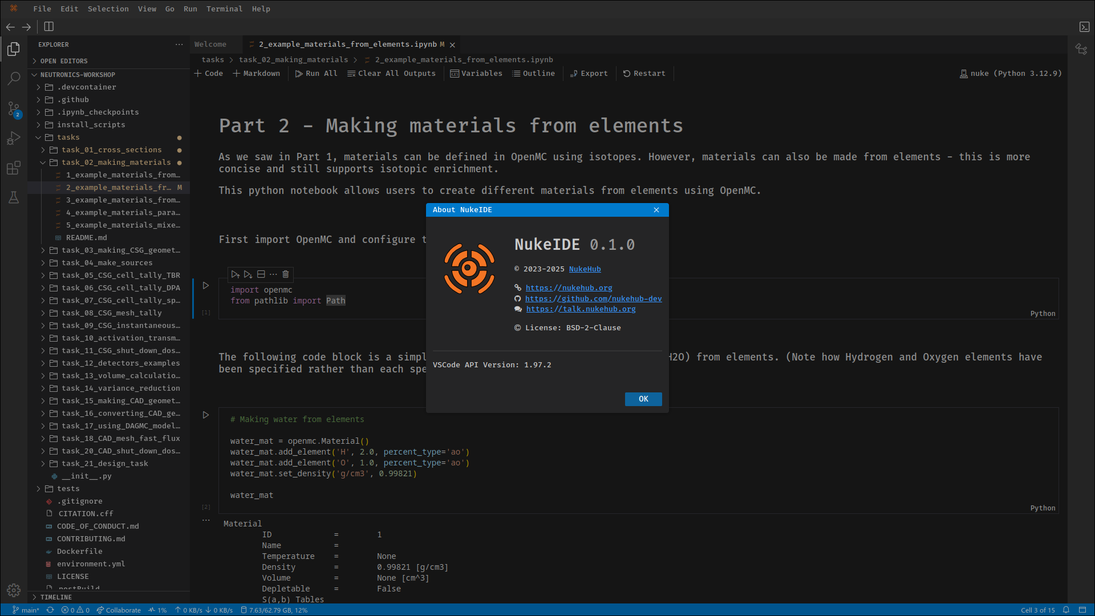Open the Testing flask view

click(x=14, y=197)
